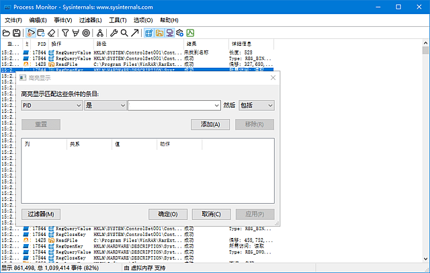Select ReadFile row with 偏移: 327,680
Screen dimensions: 430x273
pyautogui.click(x=137, y=64)
